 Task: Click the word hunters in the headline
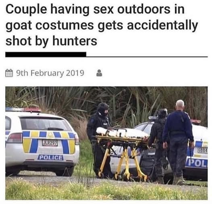[x=75, y=40]
